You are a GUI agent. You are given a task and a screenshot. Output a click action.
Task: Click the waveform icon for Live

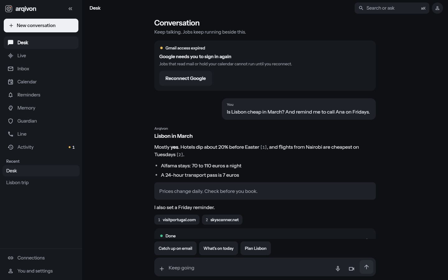pyautogui.click(x=11, y=56)
